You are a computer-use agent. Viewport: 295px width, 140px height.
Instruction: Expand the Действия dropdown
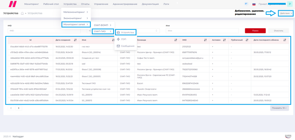pos(286,13)
